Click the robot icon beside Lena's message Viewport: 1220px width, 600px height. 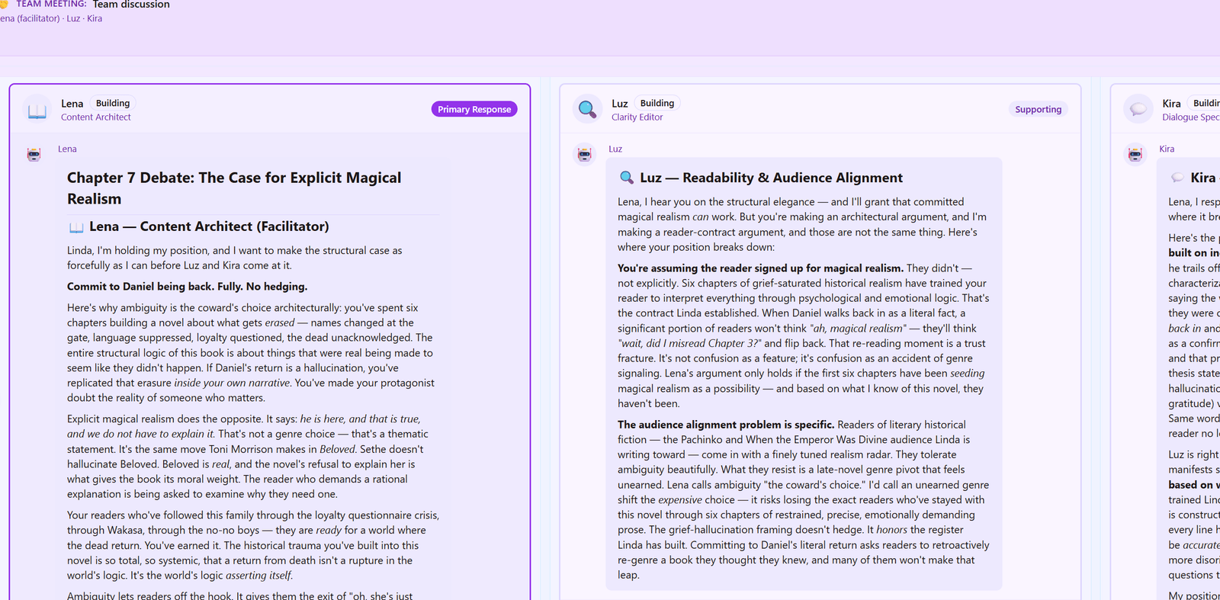point(34,154)
